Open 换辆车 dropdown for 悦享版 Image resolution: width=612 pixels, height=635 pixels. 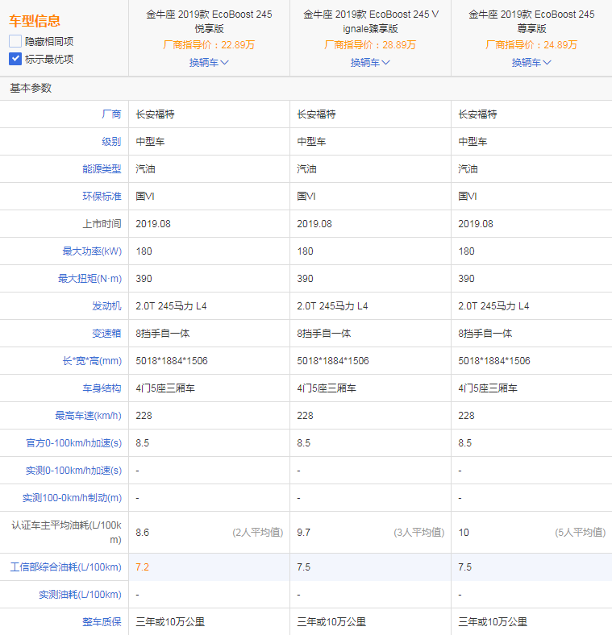[x=209, y=62]
